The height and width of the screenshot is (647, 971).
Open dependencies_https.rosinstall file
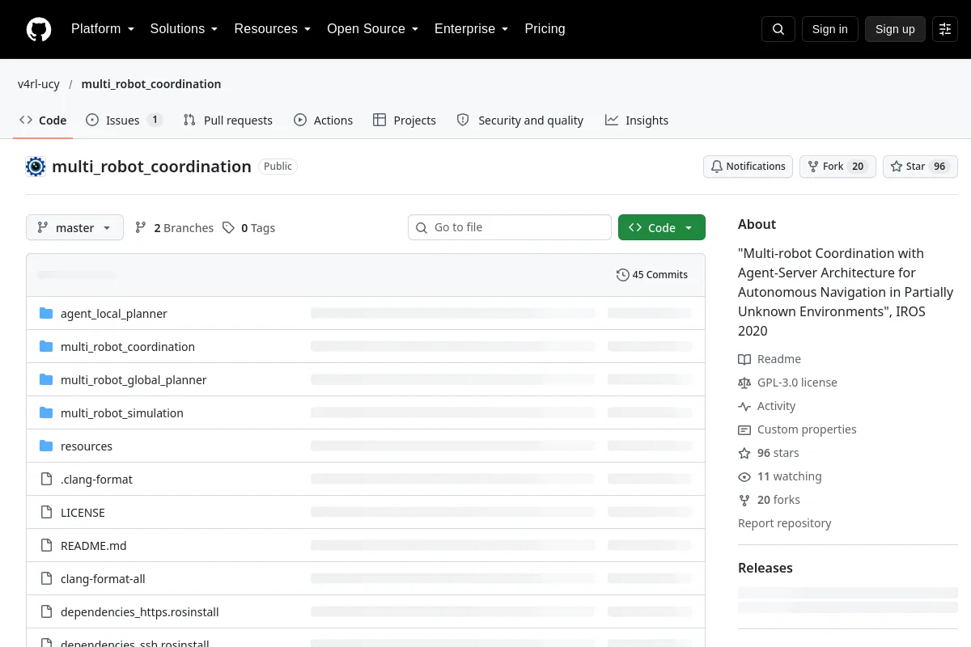click(140, 612)
